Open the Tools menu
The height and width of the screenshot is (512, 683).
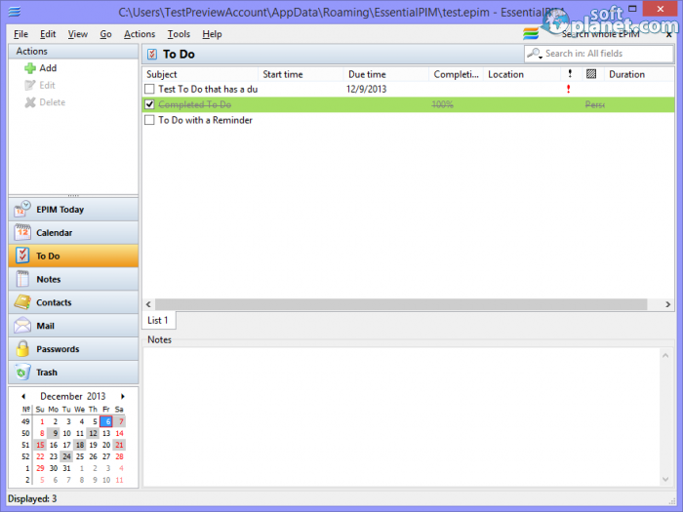point(179,34)
